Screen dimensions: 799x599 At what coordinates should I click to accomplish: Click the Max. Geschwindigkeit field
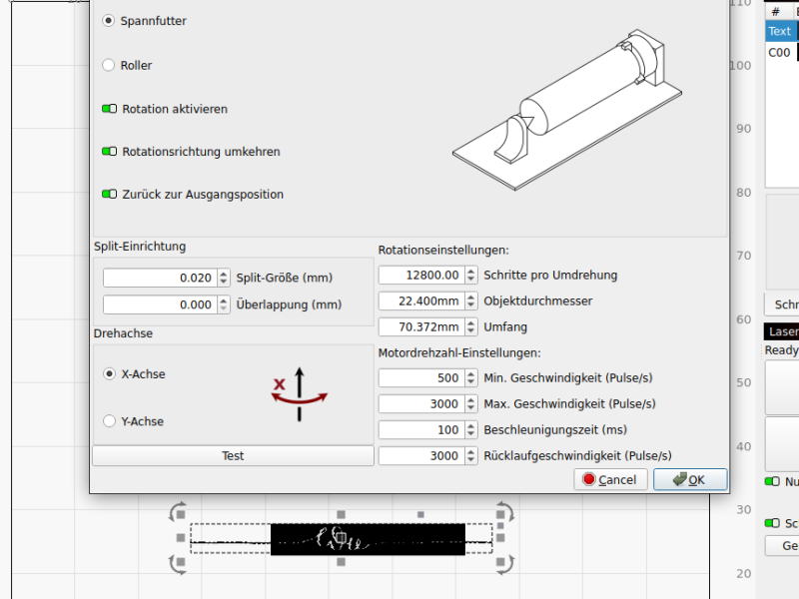click(x=421, y=404)
